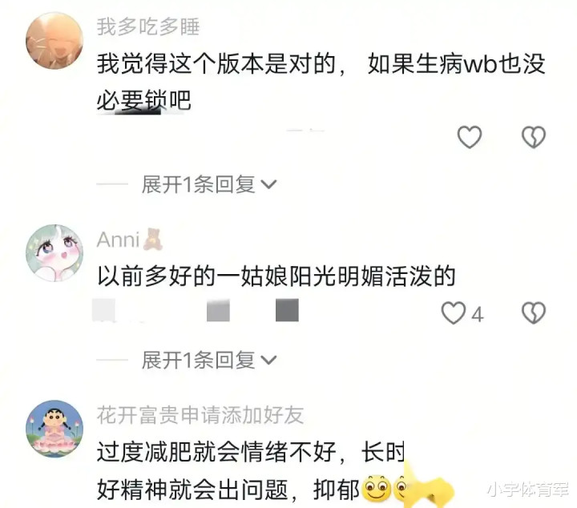
Task: Click chevron beside second 展开1条回复
Action: pos(268,360)
